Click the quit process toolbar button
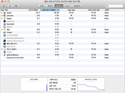The width and height of the screenshot is (125, 93). click(x=4, y=6)
